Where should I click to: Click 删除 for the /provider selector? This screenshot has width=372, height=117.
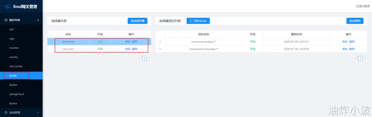click(135, 49)
